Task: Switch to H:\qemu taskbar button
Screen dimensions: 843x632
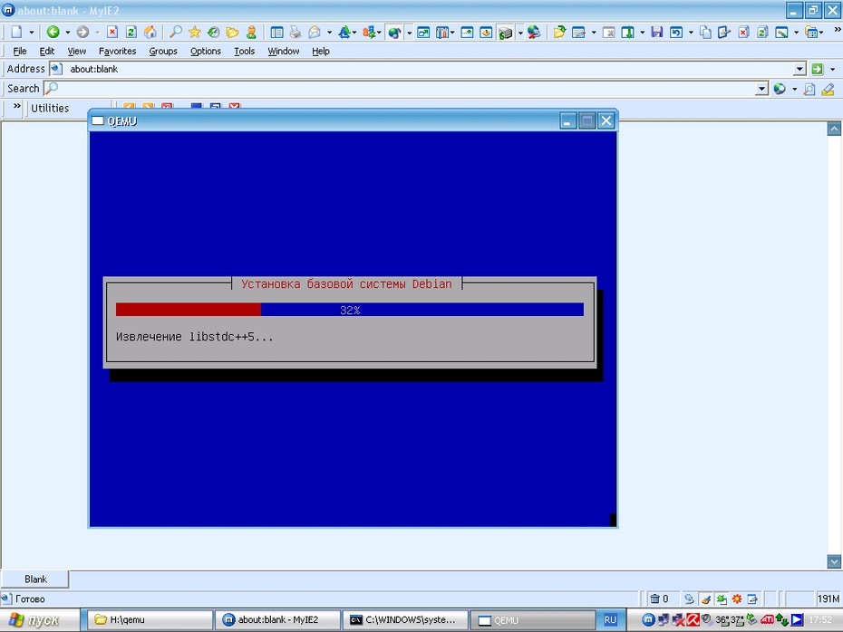Action: point(150,619)
